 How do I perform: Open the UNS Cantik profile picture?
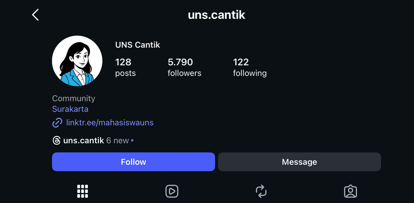77,61
